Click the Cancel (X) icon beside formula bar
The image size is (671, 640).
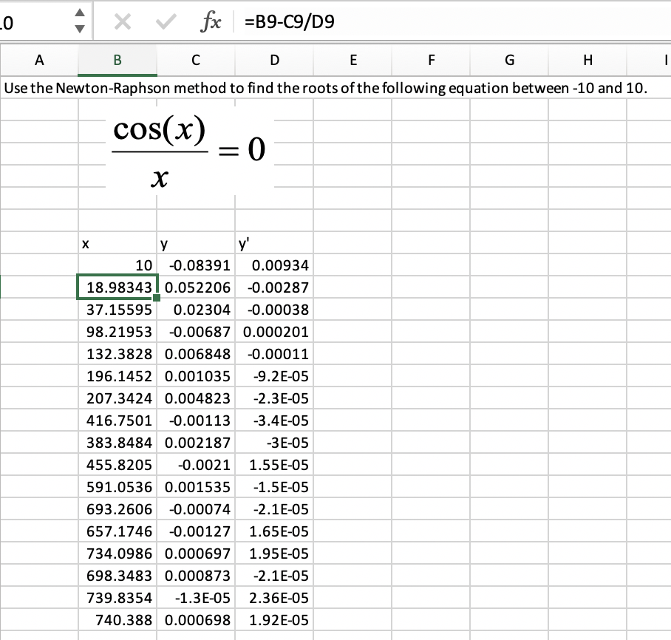coord(123,22)
